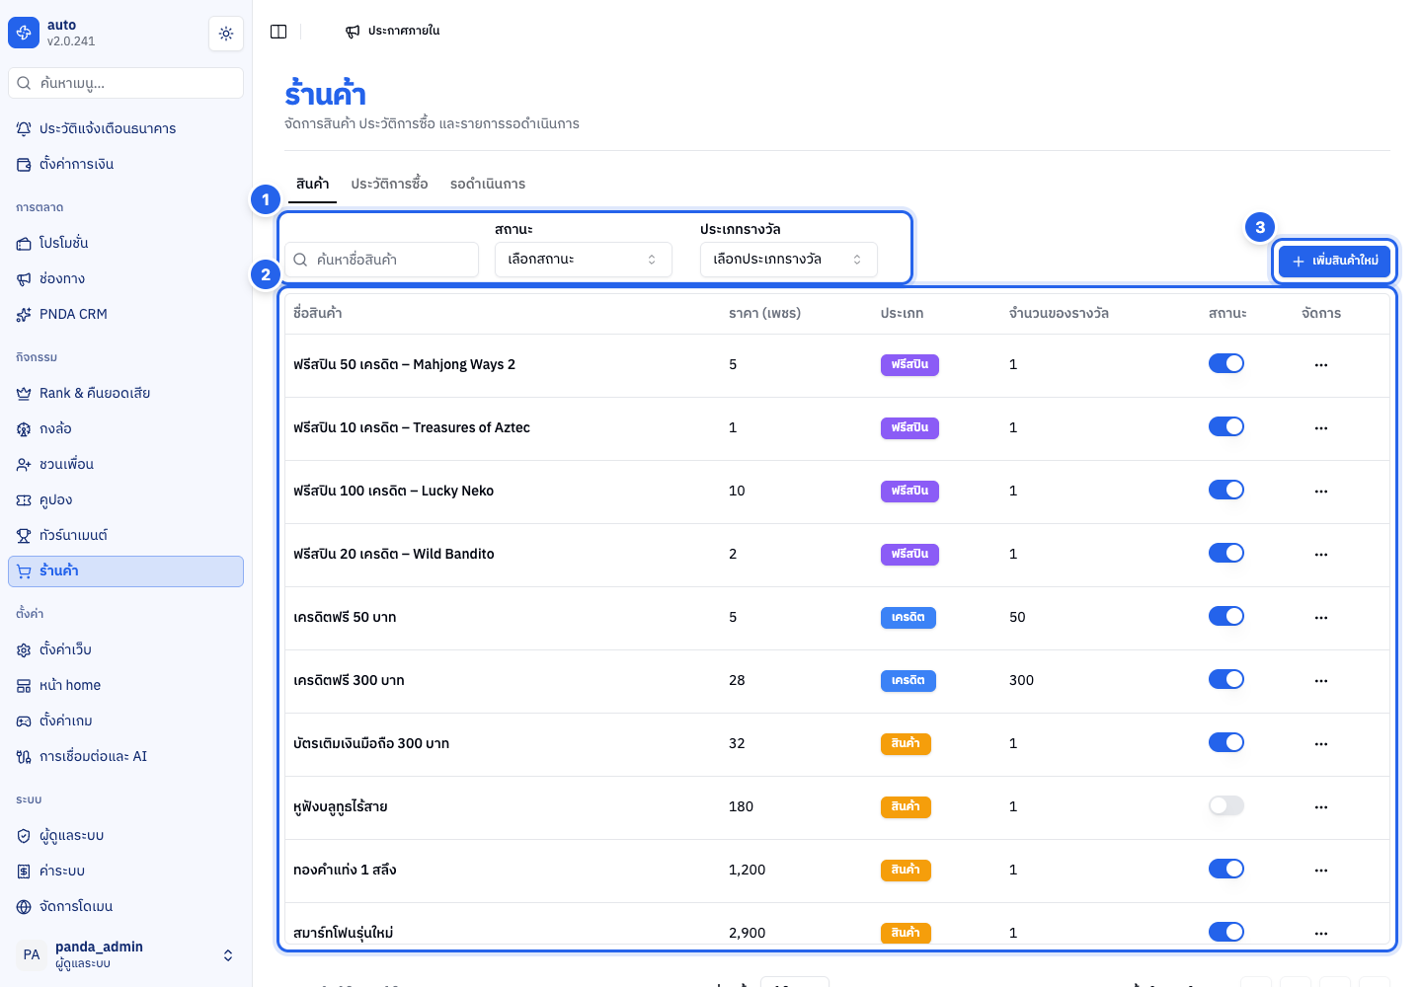Open หน้า home in the sidebar
The image size is (1422, 987).
(x=125, y=685)
